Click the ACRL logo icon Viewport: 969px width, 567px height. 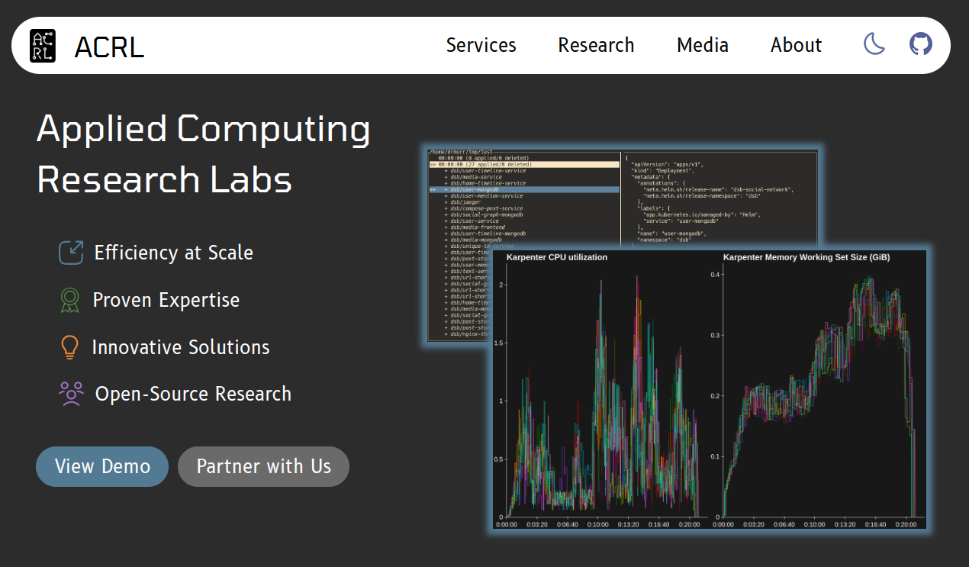pyautogui.click(x=43, y=46)
